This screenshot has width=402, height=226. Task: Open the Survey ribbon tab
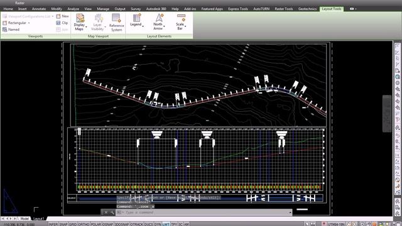coord(136,9)
